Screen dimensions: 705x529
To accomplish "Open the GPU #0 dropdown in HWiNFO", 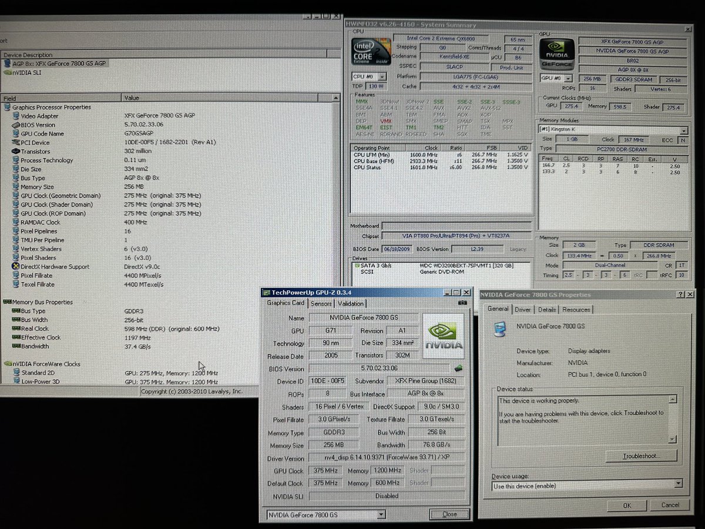I will (x=569, y=78).
